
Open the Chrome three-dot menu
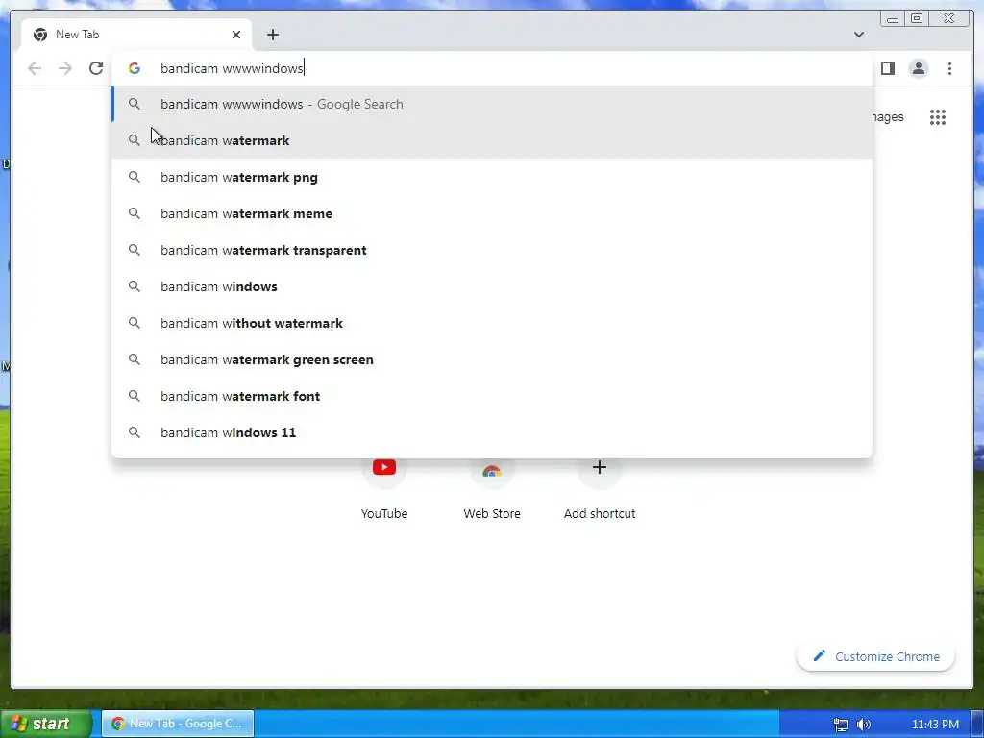pos(949,68)
